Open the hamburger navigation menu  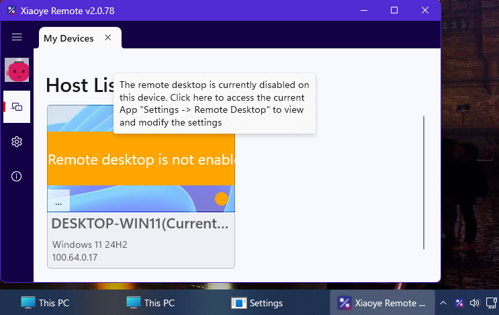pyautogui.click(x=17, y=38)
